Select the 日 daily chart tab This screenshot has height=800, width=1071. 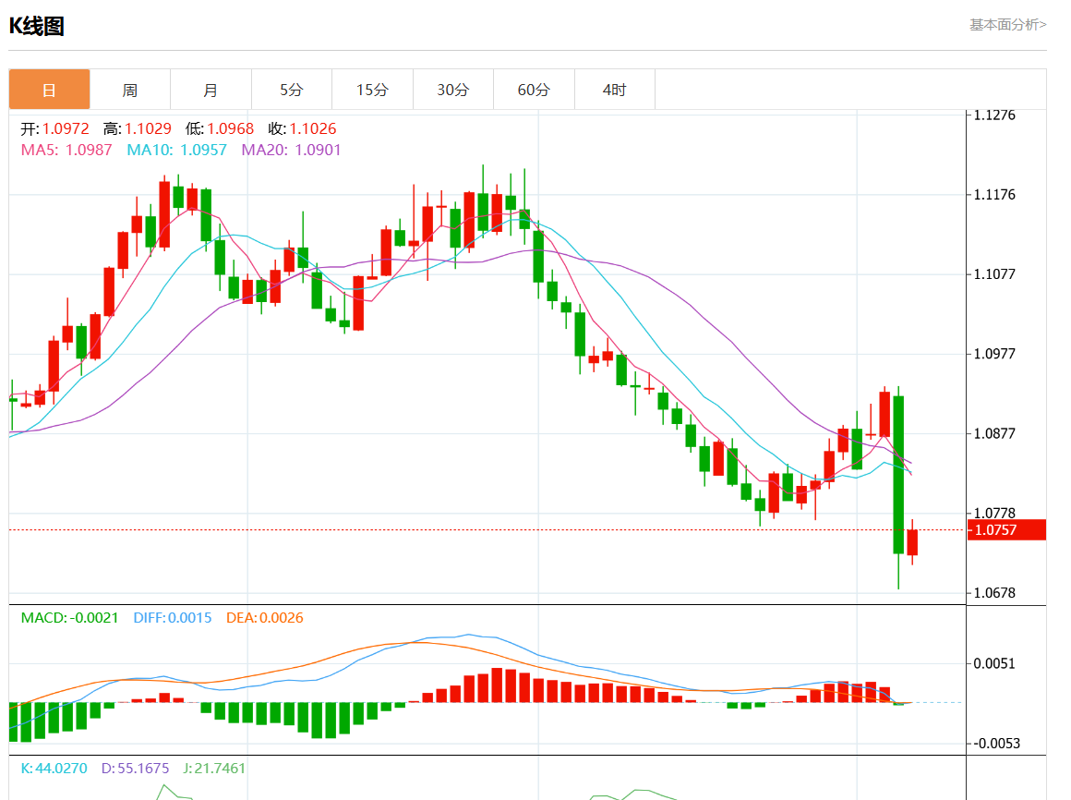[49, 90]
